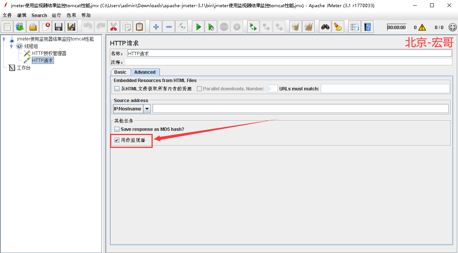Open the Function Helper dialog icon

[x=354, y=27]
